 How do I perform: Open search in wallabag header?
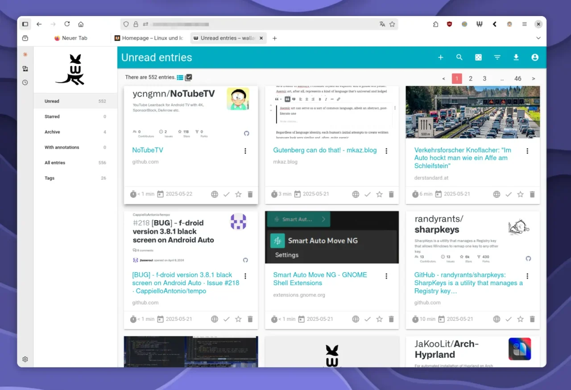[x=459, y=58]
